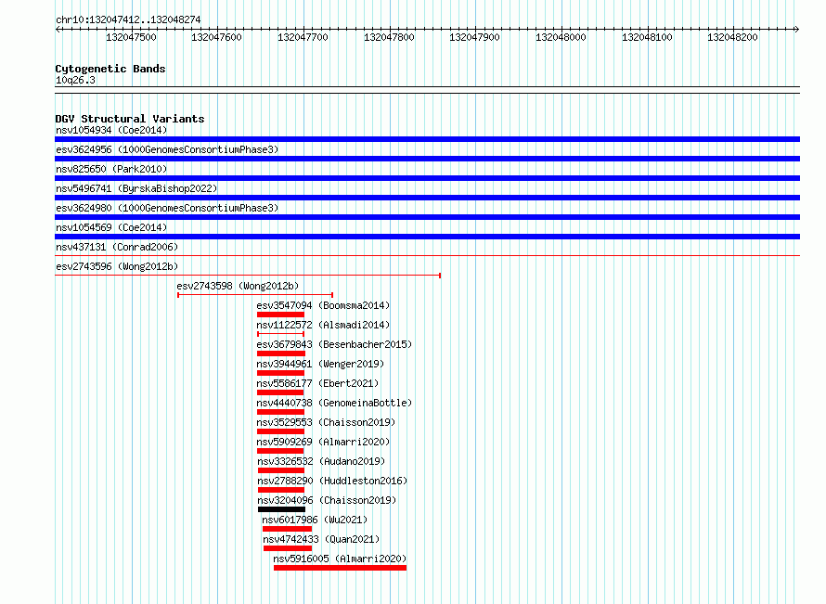Click the blue bar under esv3624956
Image resolution: width=826 pixels, height=604 pixels.
tap(427, 159)
